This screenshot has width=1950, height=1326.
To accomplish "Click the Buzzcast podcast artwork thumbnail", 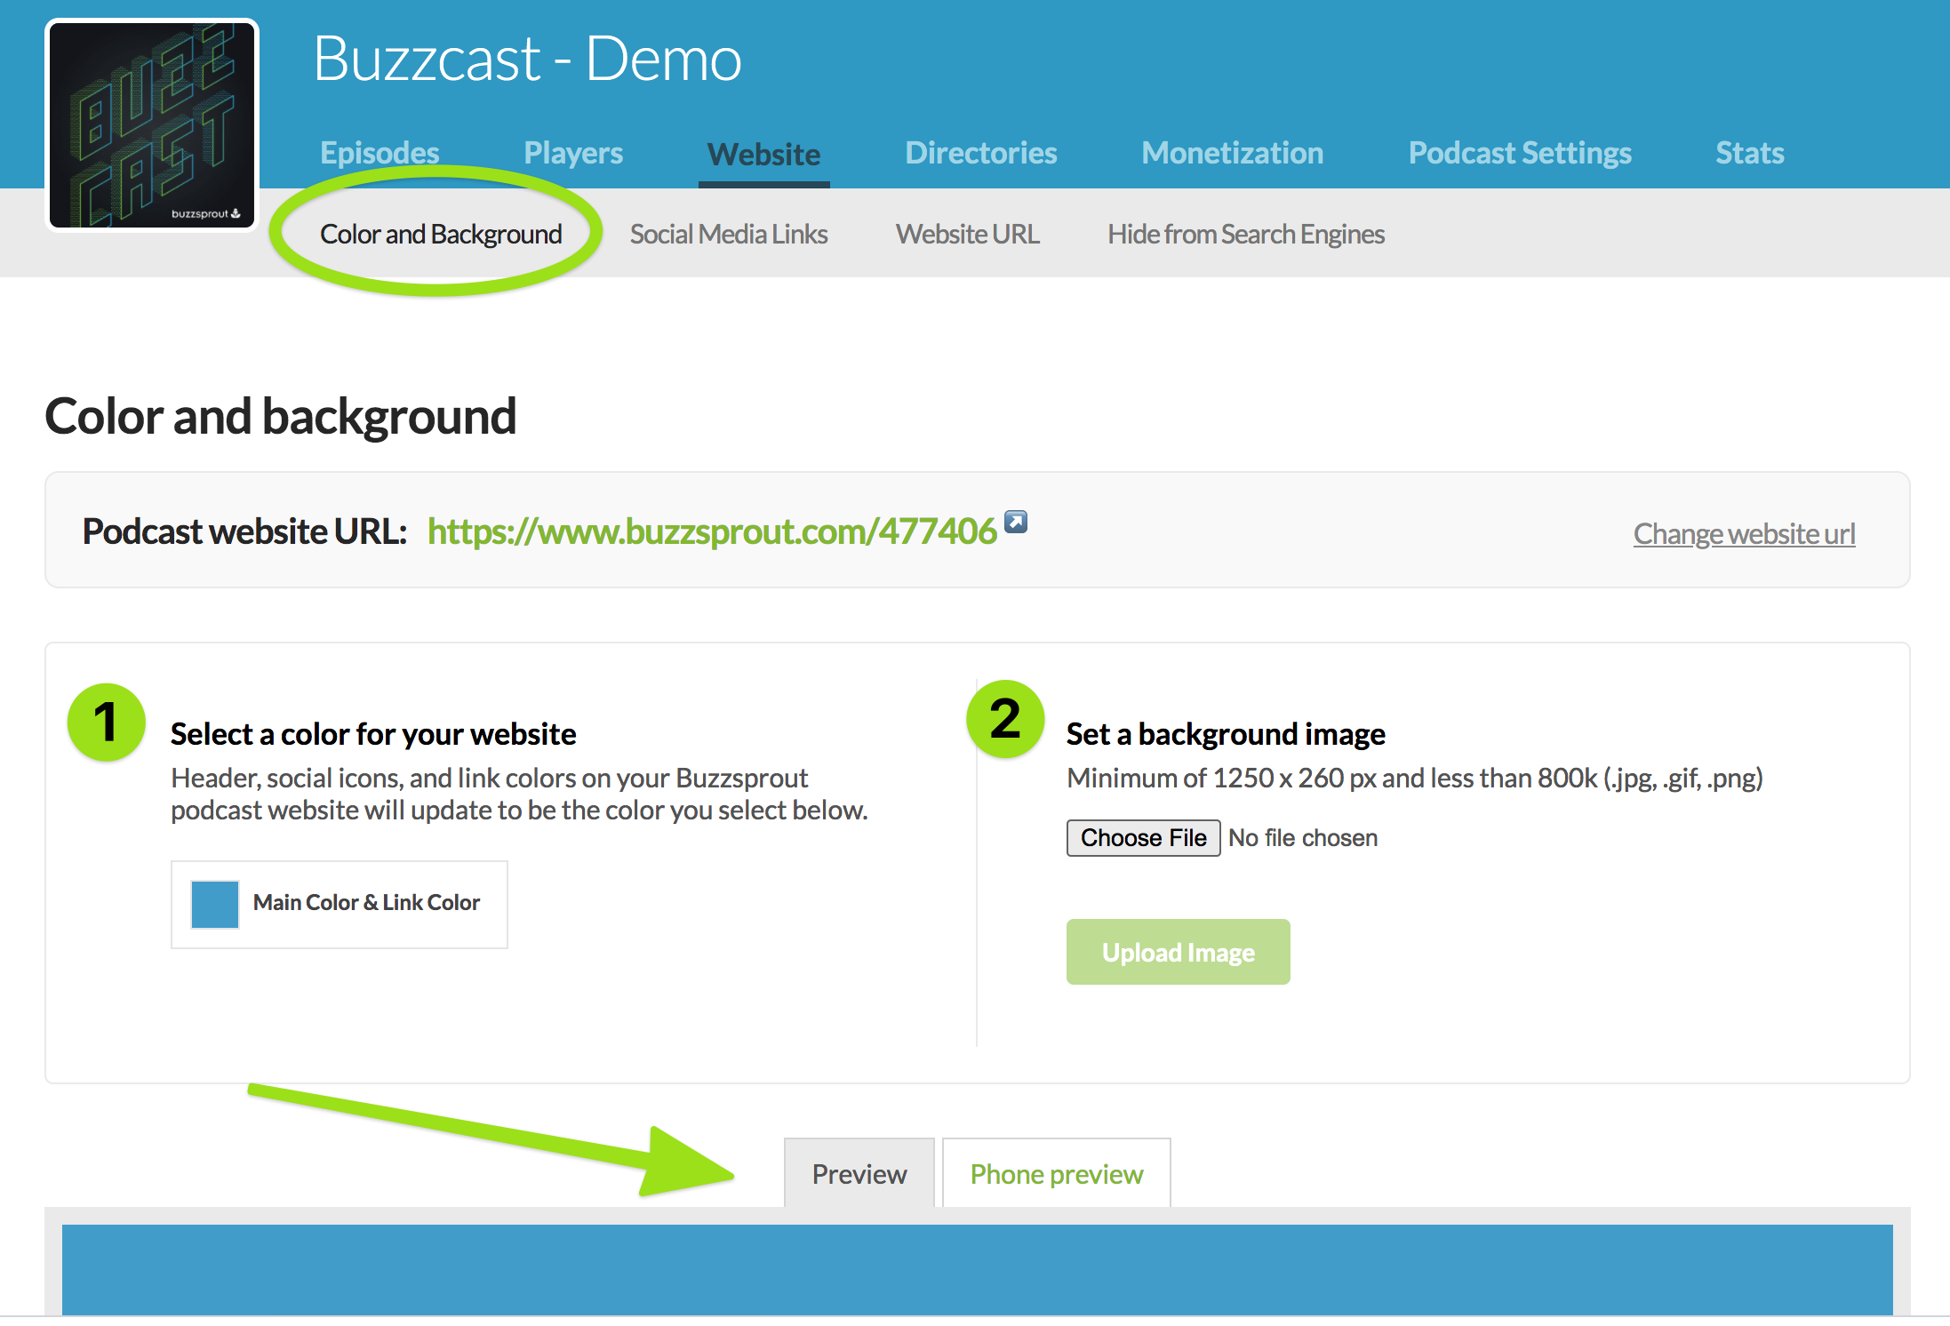I will click(152, 124).
